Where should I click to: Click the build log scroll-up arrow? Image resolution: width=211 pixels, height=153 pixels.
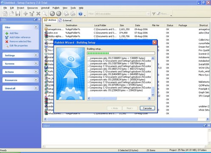click(153, 58)
